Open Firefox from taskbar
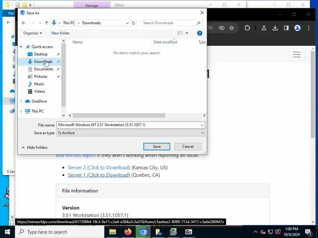Image resolution: width=318 pixels, height=238 pixels. (128, 232)
